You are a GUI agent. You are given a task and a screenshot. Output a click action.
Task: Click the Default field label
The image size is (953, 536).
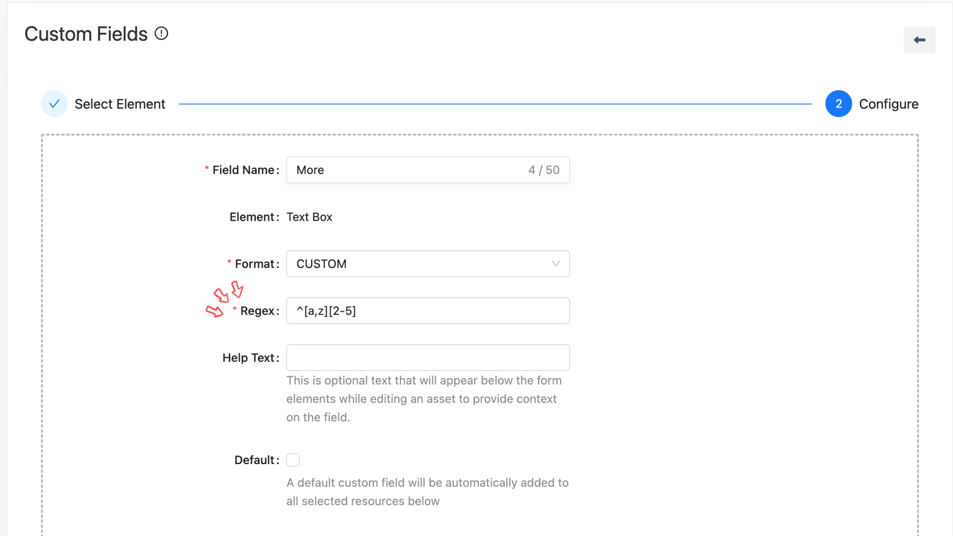click(254, 460)
